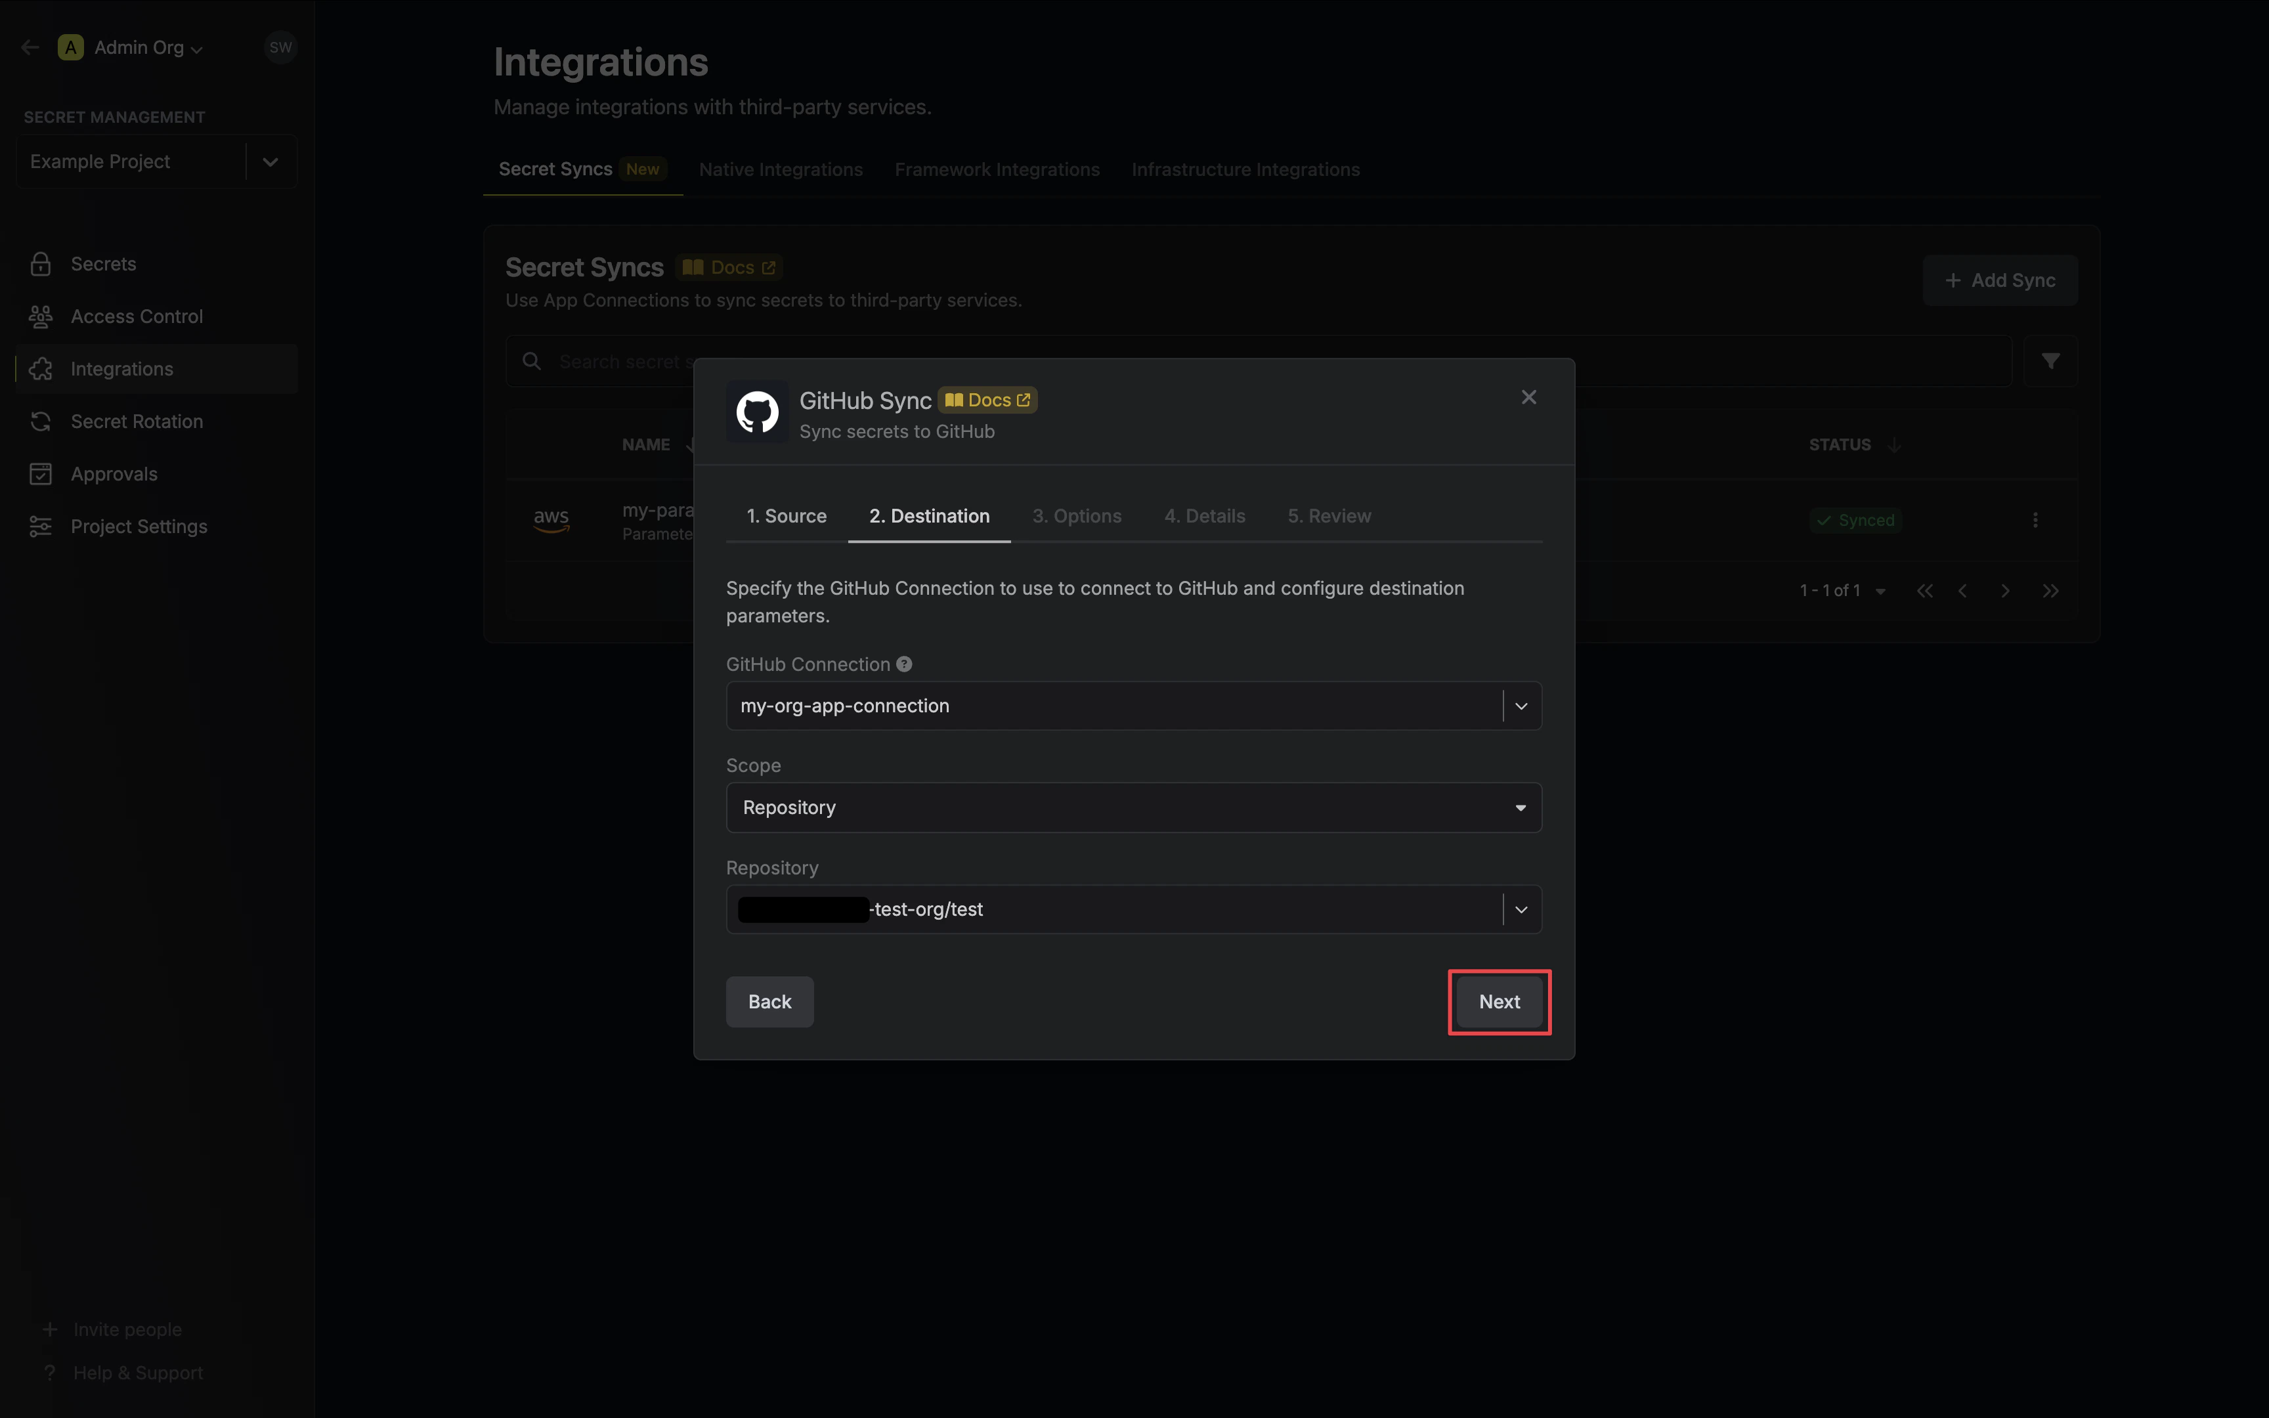Open the Secret Syncs Docs link

click(x=729, y=267)
